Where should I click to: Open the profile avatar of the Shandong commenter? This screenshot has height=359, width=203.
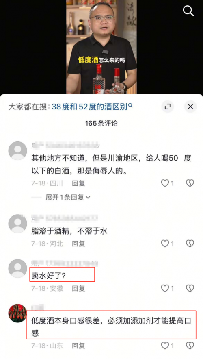[17, 313]
